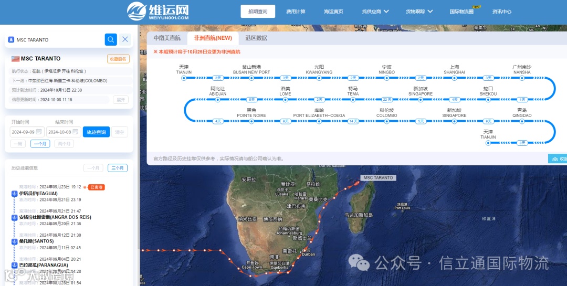567x286 pixels.
Task: Select the BUSAN NEW PORT route node
Action: (x=251, y=78)
